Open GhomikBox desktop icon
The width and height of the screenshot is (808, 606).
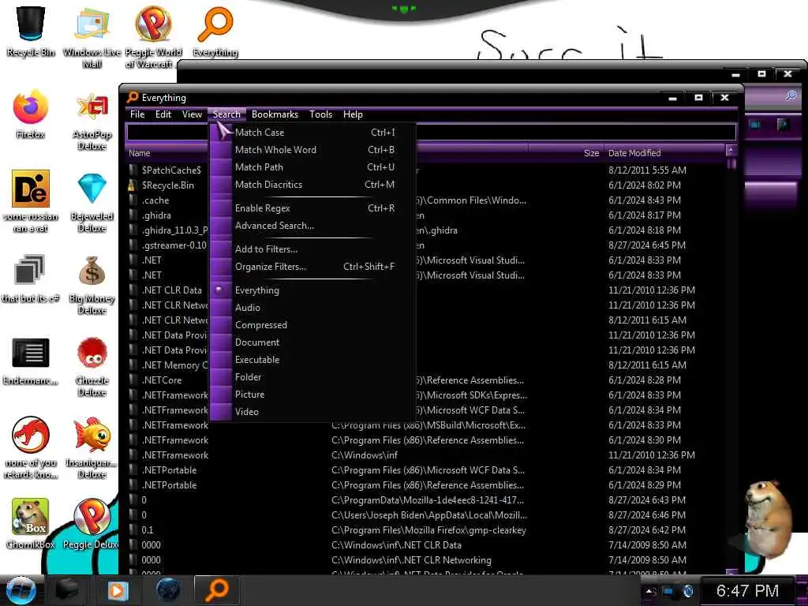(31, 522)
